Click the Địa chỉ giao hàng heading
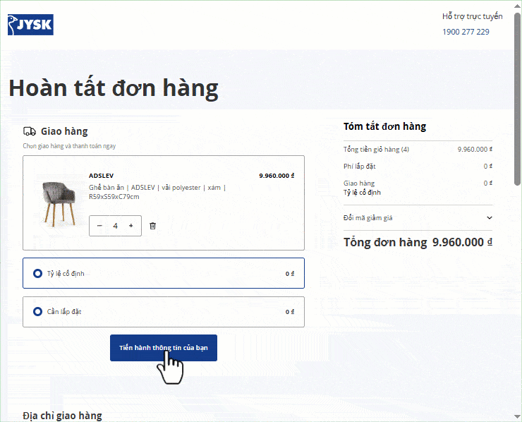The width and height of the screenshot is (522, 422). point(62,416)
